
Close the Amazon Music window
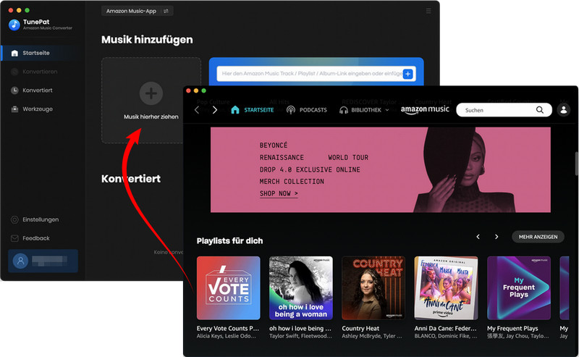pyautogui.click(x=188, y=91)
